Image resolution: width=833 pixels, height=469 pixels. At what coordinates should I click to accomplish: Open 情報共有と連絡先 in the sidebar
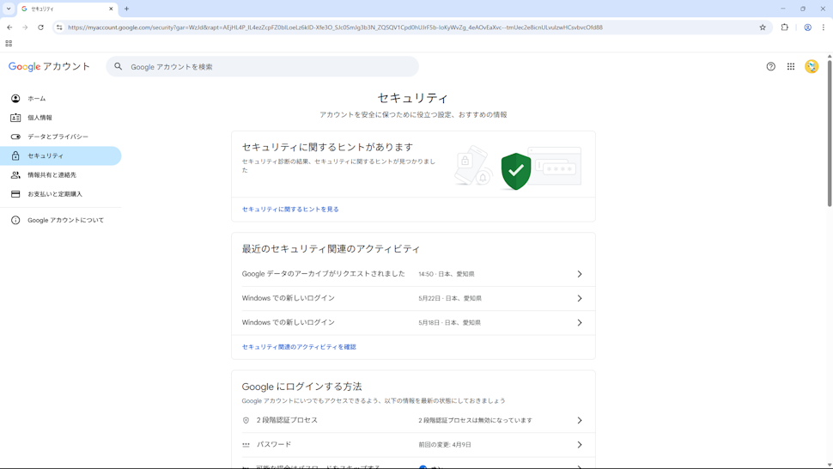click(61, 174)
